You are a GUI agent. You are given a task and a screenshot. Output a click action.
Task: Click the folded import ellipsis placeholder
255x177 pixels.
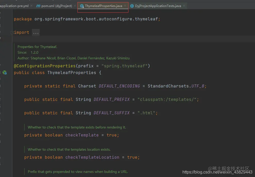point(36,33)
